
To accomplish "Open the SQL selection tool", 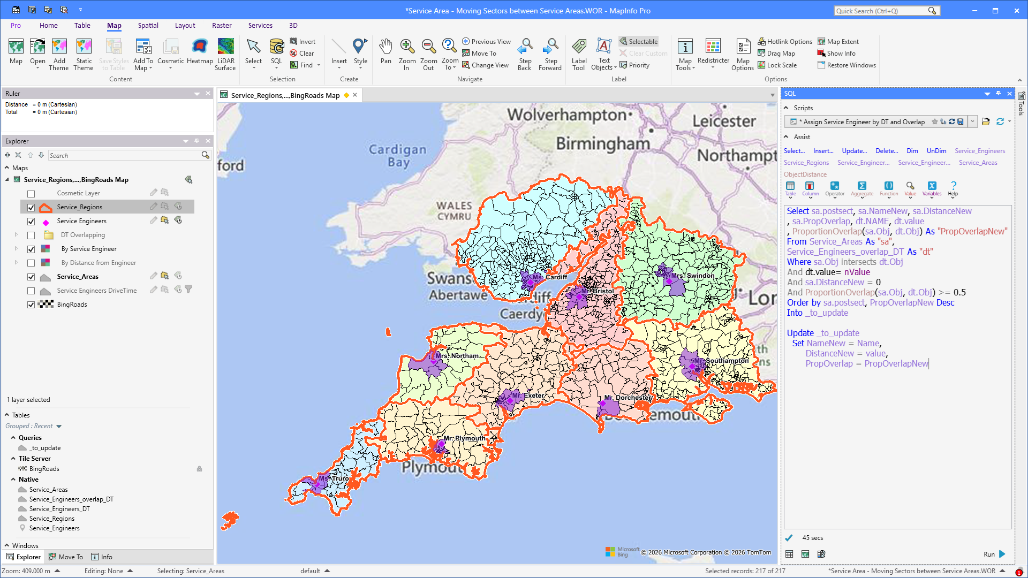I will [276, 52].
